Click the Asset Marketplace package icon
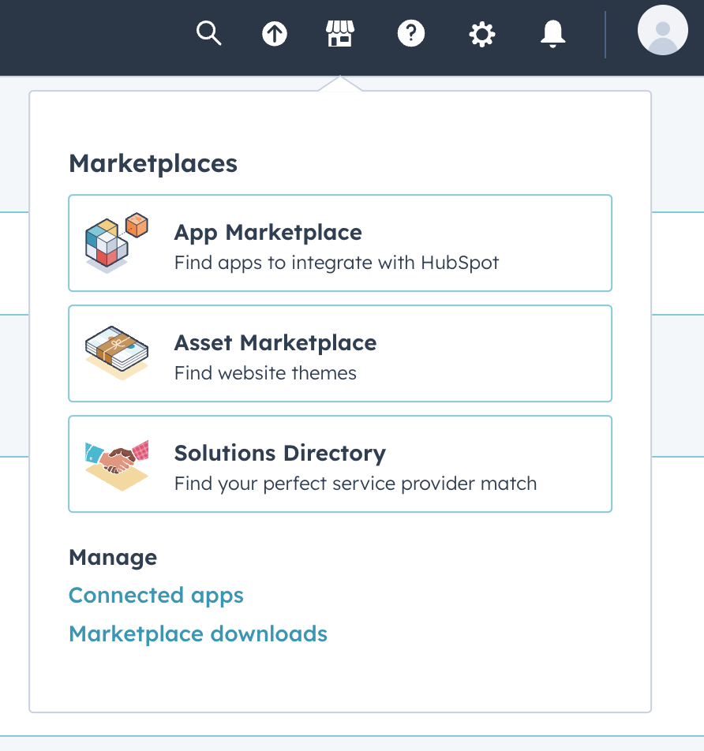 pyautogui.click(x=117, y=353)
